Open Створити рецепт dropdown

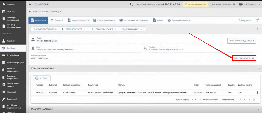pos(74,29)
